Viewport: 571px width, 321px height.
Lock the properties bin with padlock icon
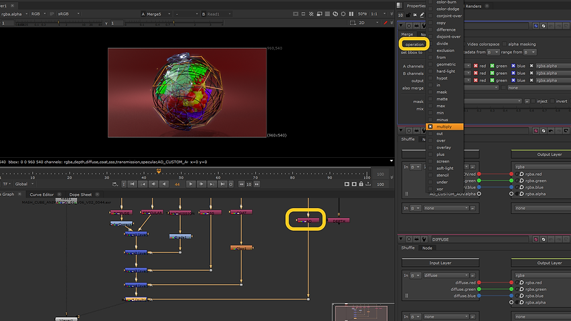pyautogui.click(x=408, y=15)
